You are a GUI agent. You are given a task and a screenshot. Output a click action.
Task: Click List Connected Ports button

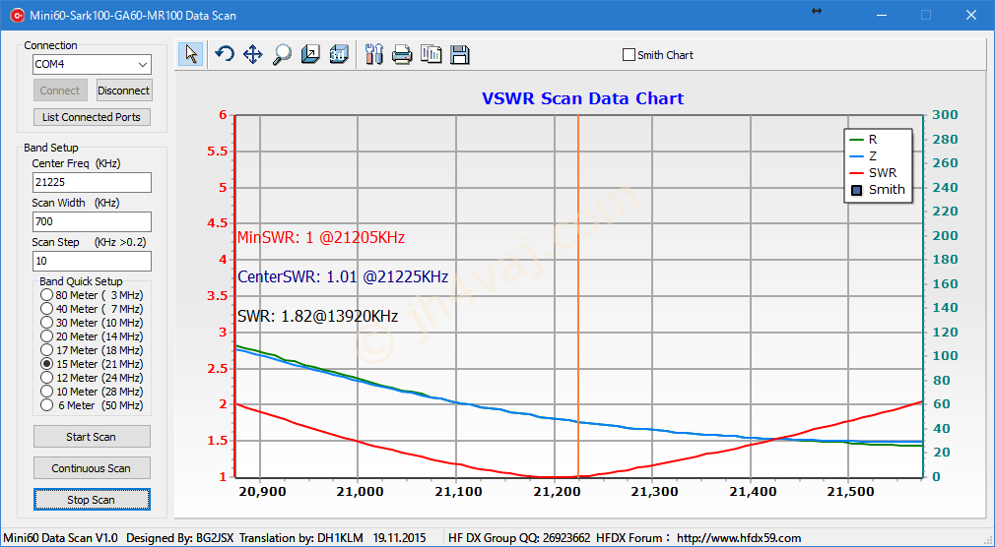(92, 117)
